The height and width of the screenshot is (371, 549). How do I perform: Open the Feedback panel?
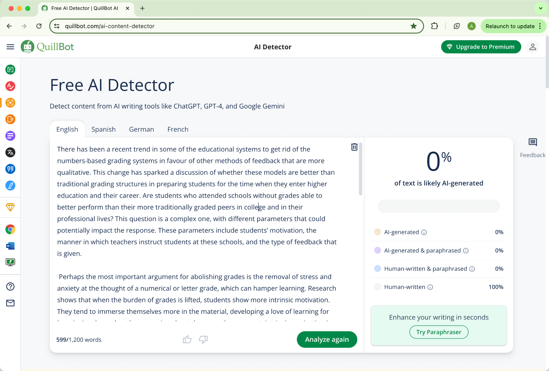(533, 148)
